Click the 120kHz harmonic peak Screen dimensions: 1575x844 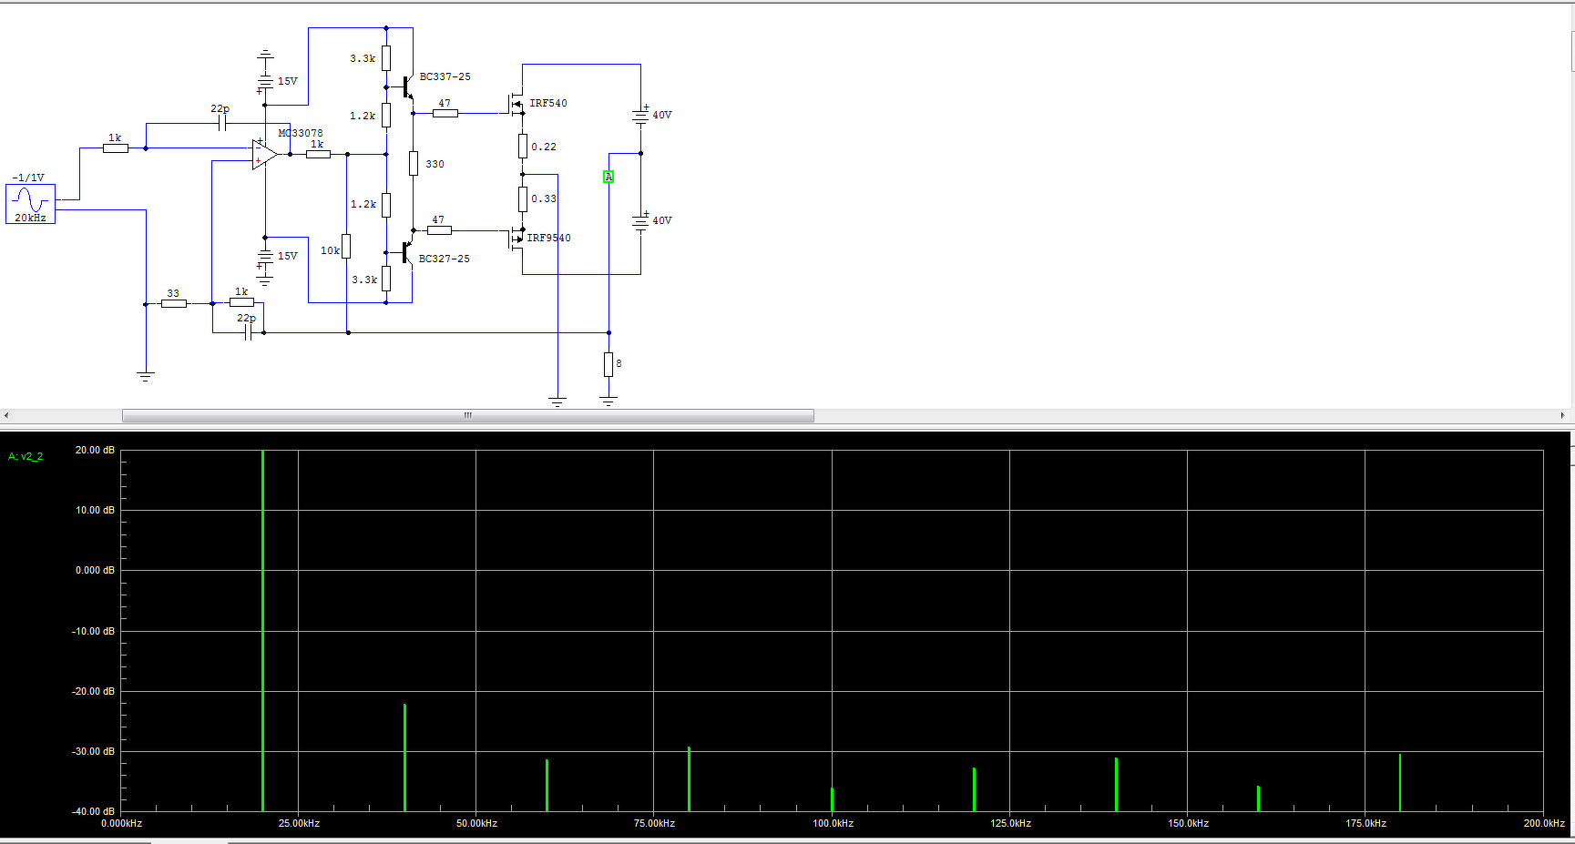point(974,789)
